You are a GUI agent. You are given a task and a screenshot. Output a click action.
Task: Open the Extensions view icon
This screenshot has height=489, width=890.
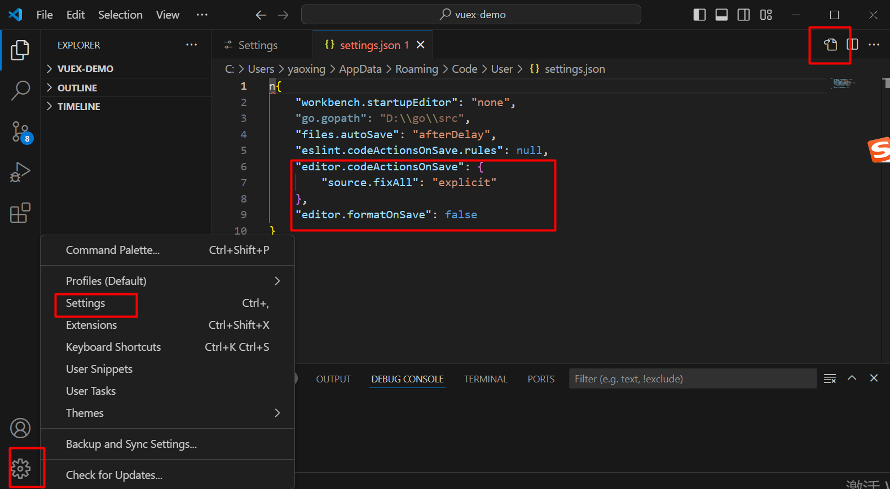click(20, 213)
